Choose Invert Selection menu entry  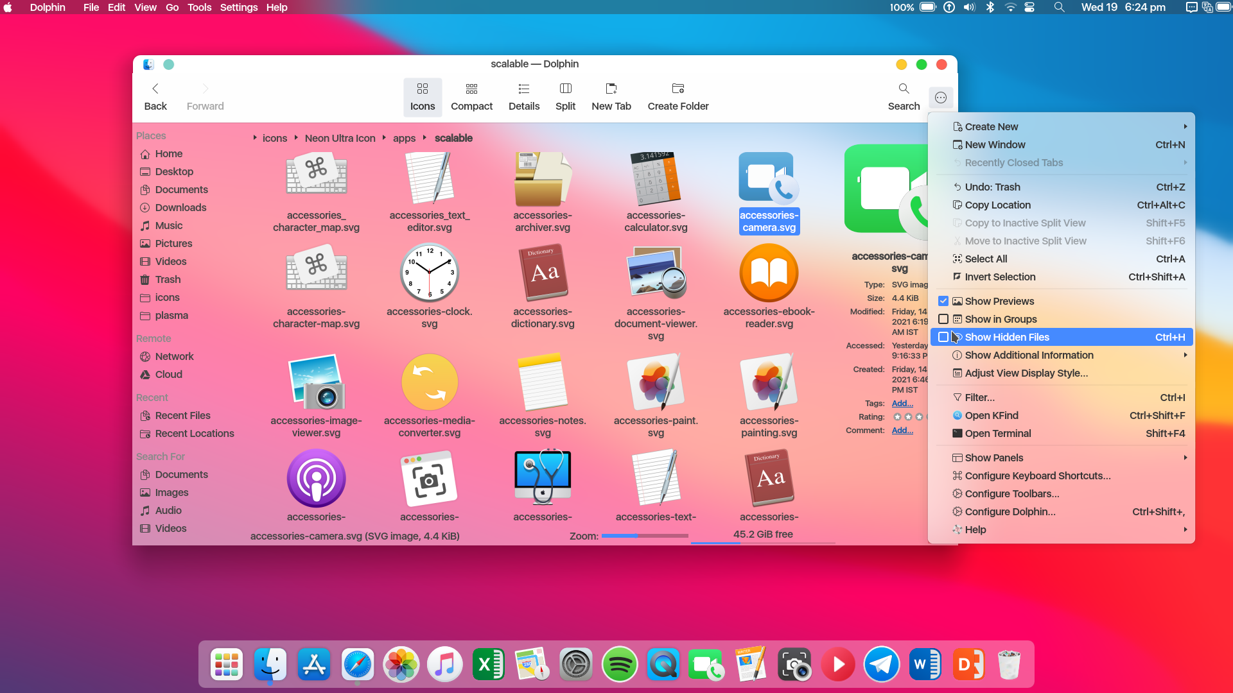point(1062,277)
